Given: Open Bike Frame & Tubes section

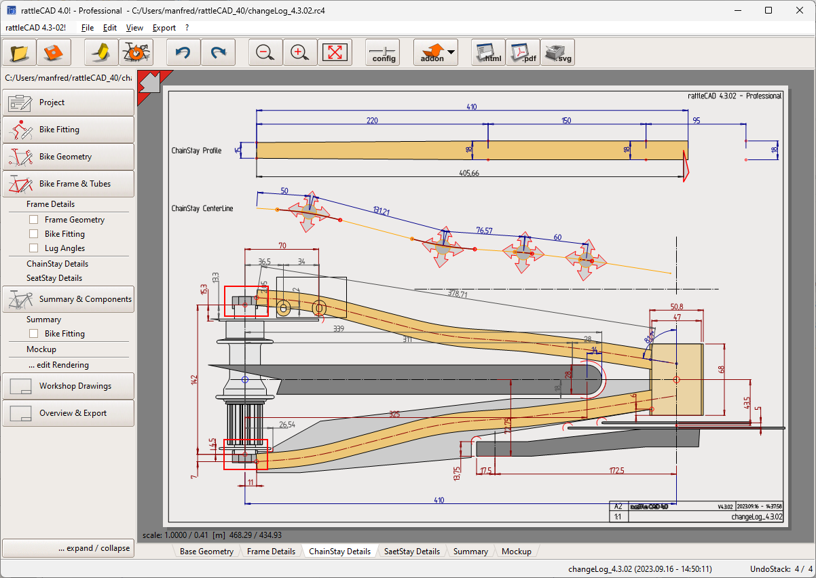Looking at the screenshot, I should [68, 184].
